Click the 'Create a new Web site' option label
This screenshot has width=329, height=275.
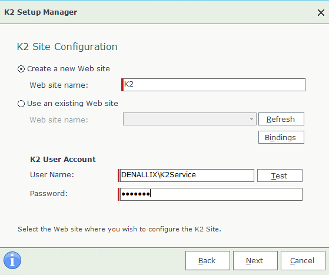coord(68,69)
